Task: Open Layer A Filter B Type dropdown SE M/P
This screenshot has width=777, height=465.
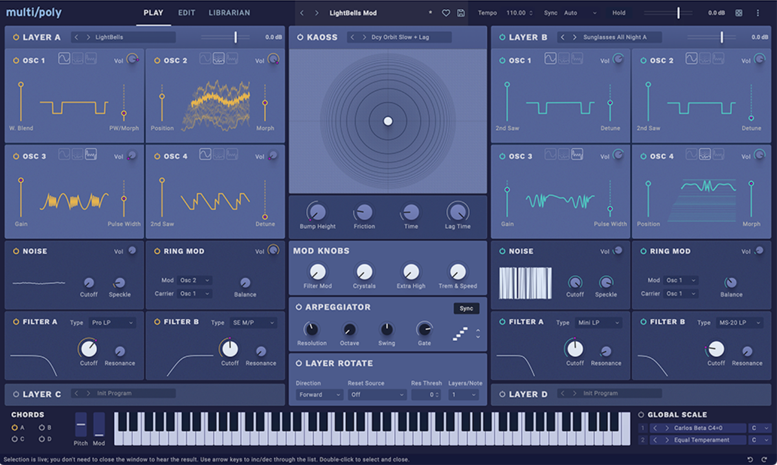Action: [253, 323]
